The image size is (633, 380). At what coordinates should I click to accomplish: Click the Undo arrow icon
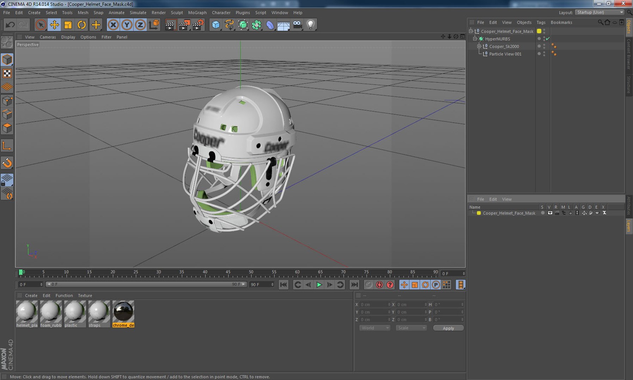coord(10,25)
